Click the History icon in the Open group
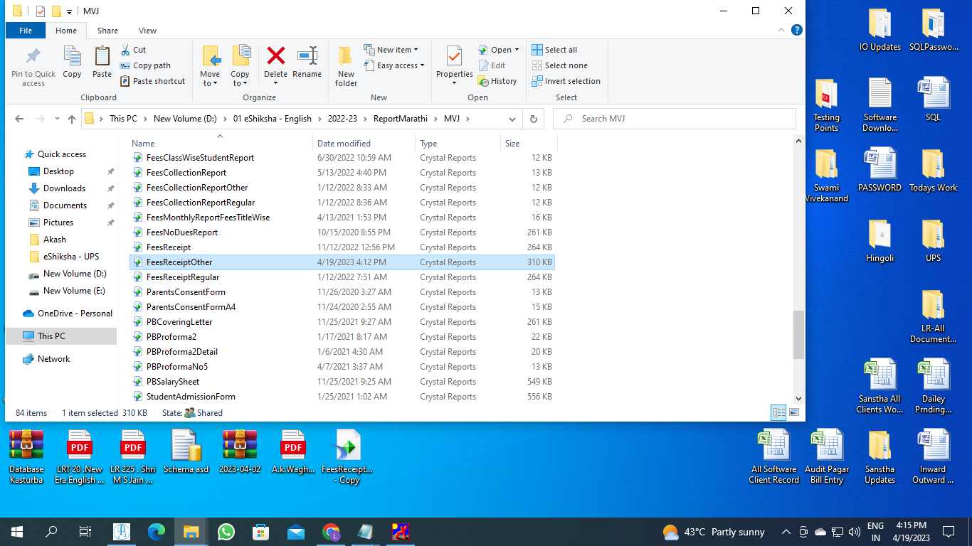The width and height of the screenshot is (972, 546). click(497, 81)
